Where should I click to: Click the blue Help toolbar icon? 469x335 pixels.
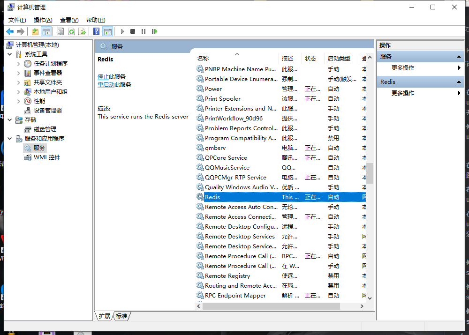[96, 31]
